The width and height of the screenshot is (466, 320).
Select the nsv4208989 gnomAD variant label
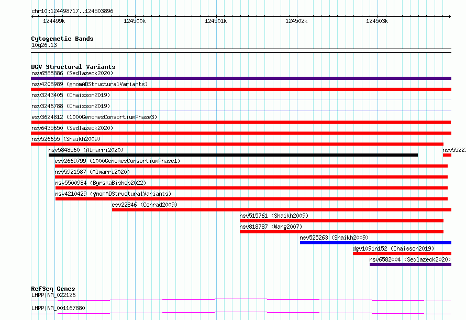click(90, 84)
